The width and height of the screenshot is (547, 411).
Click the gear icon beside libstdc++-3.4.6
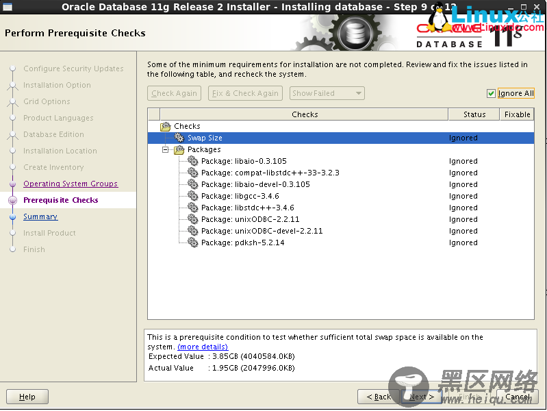click(x=192, y=208)
